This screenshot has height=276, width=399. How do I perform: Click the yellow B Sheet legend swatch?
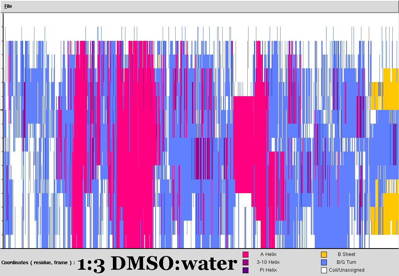click(324, 254)
